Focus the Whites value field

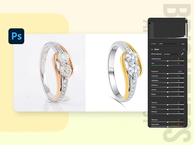pyautogui.click(x=180, y=90)
